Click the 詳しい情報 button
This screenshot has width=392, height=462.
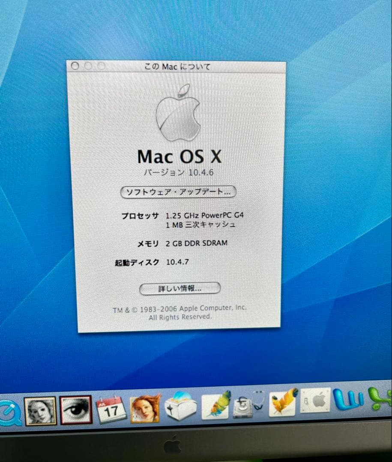click(179, 289)
